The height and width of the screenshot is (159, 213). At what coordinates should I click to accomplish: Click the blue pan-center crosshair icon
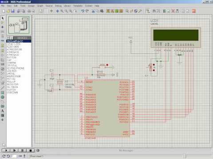tap(58, 11)
